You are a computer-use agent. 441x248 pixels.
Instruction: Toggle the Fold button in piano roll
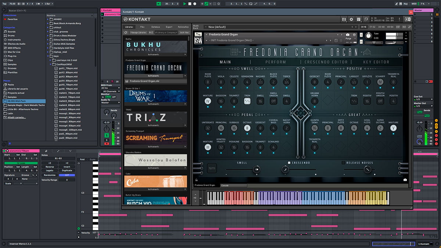[x=82, y=159]
